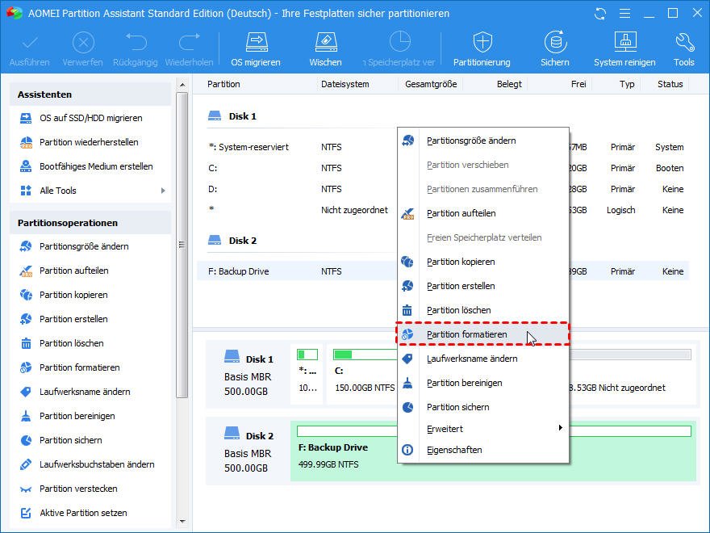The image size is (710, 533).
Task: Click sidebar scrollbar down arrow
Action: [x=182, y=523]
